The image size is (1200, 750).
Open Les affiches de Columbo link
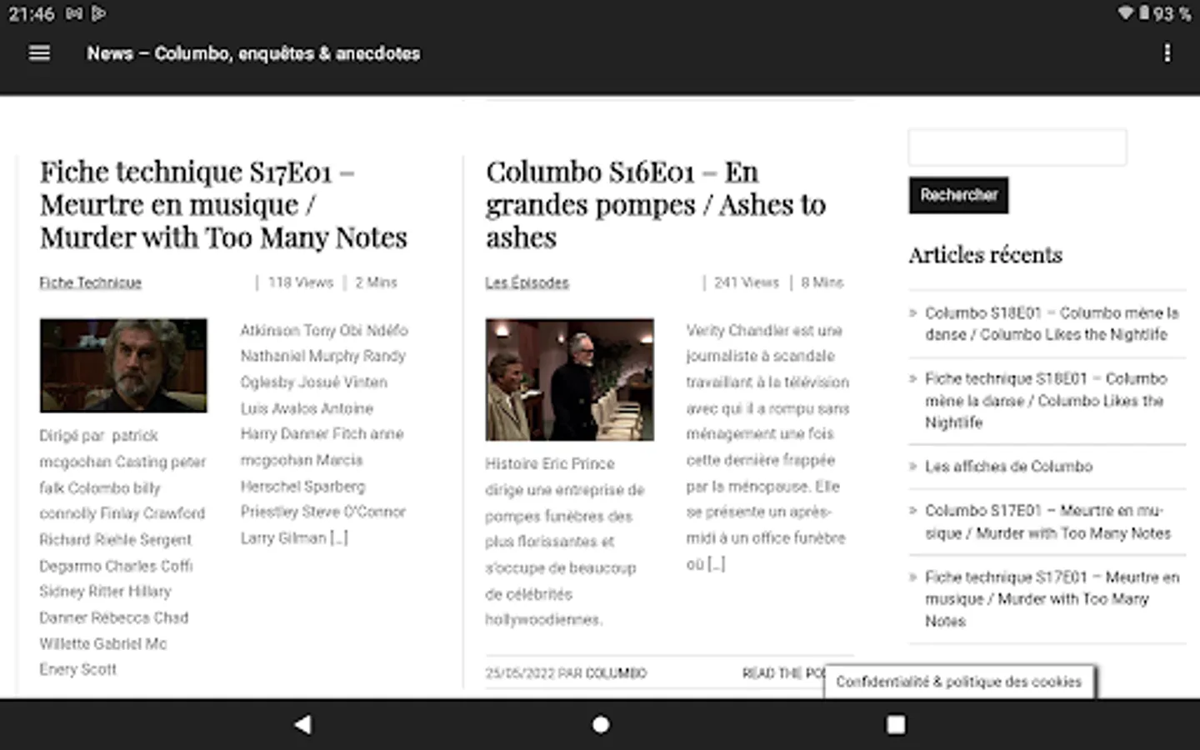point(1008,467)
